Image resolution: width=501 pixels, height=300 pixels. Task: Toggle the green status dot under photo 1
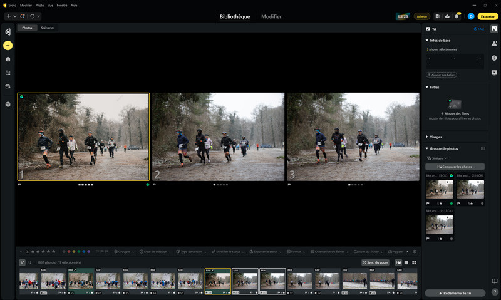tap(148, 184)
